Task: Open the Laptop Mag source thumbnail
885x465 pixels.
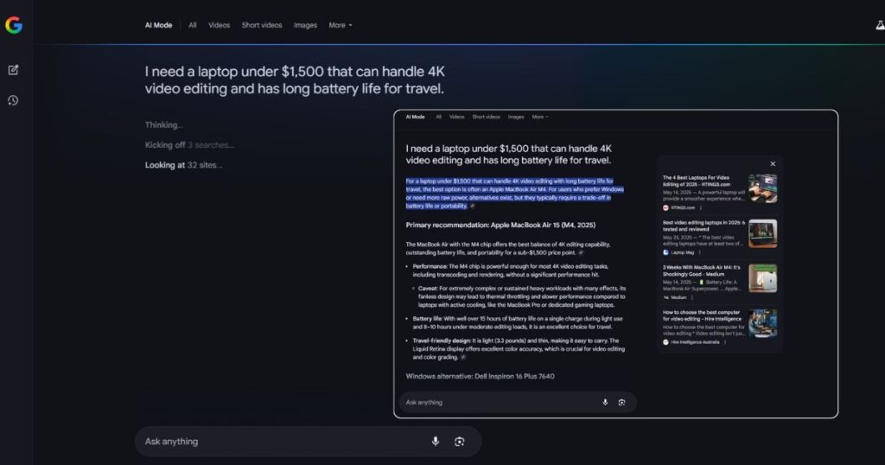Action: pyautogui.click(x=762, y=233)
